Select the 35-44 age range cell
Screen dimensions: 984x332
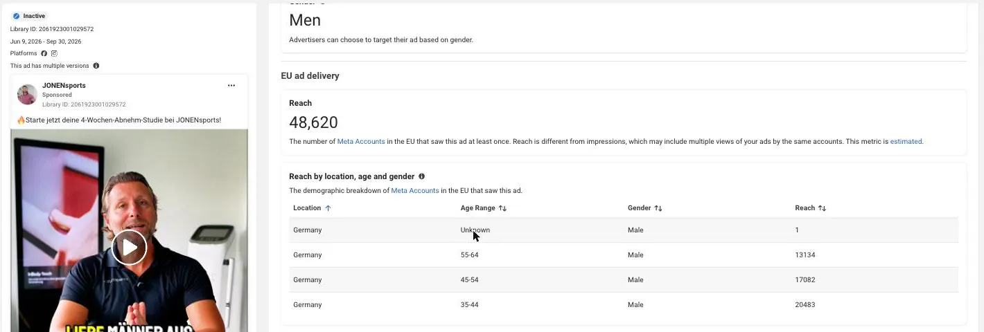point(470,304)
